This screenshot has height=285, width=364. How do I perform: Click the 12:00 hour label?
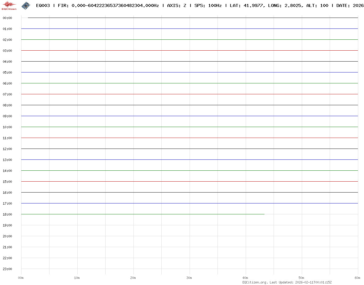pos(7,149)
